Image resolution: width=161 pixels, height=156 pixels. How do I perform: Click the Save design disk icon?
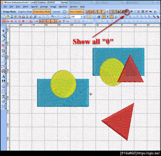tap(12, 17)
